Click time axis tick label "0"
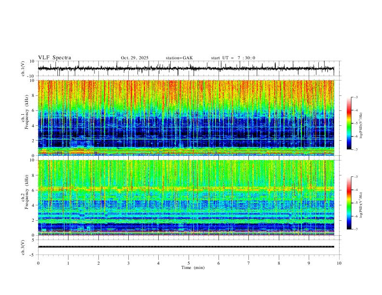This screenshot has height=295, width=382. (38, 263)
